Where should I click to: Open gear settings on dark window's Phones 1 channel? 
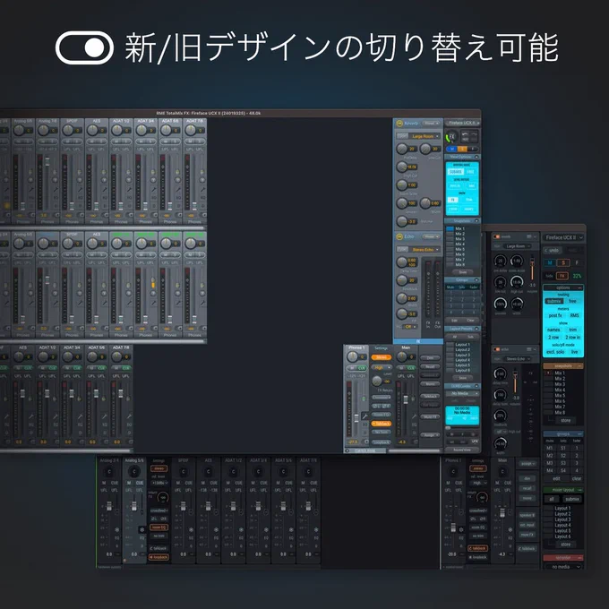[461, 529]
